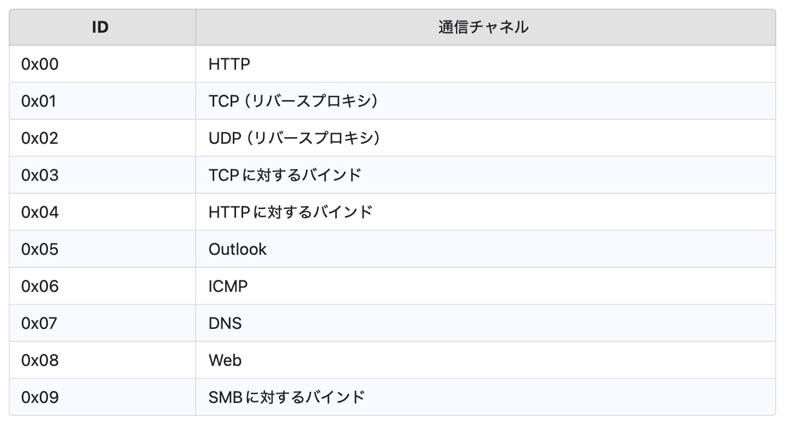Click the 通信チャネル column header
785x428 pixels.
pos(483,27)
